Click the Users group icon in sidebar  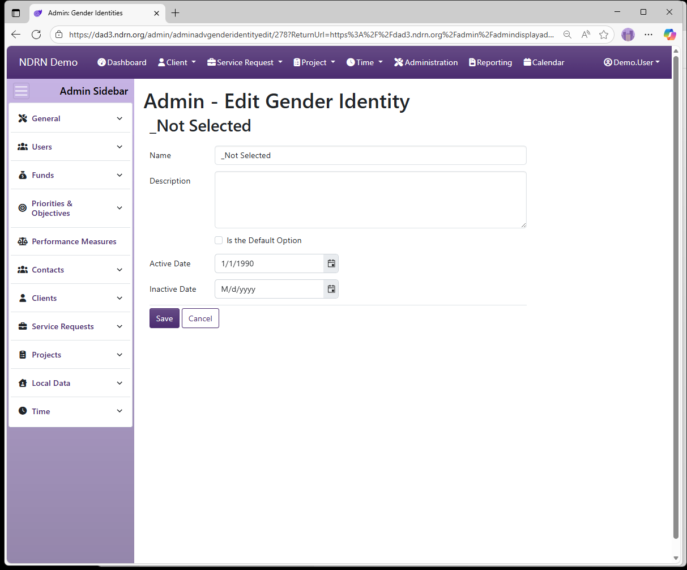(x=23, y=147)
